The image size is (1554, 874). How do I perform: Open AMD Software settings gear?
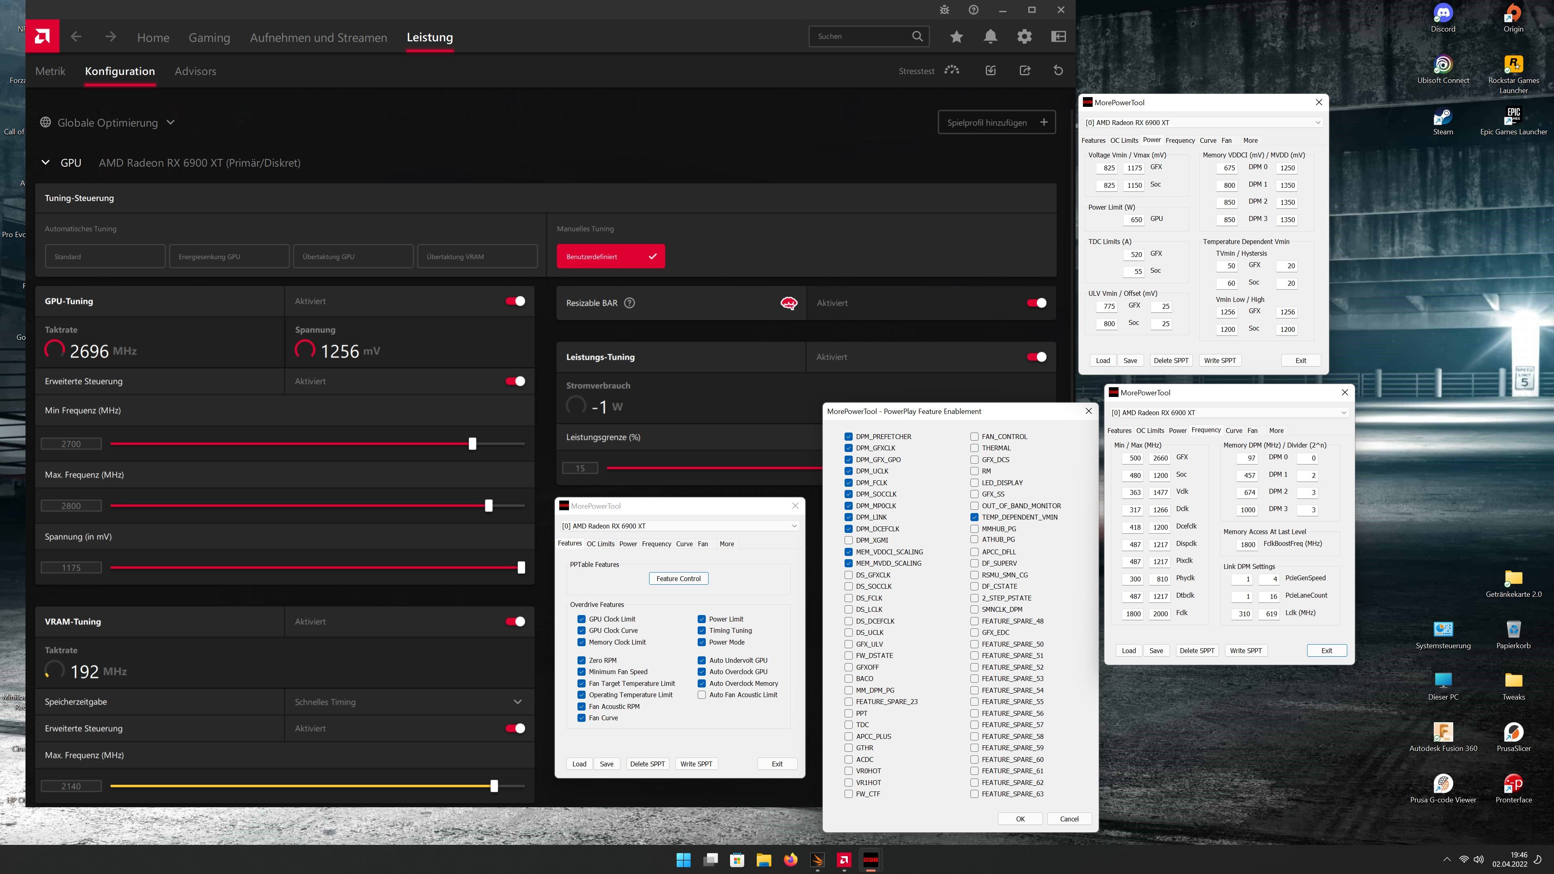point(1024,37)
